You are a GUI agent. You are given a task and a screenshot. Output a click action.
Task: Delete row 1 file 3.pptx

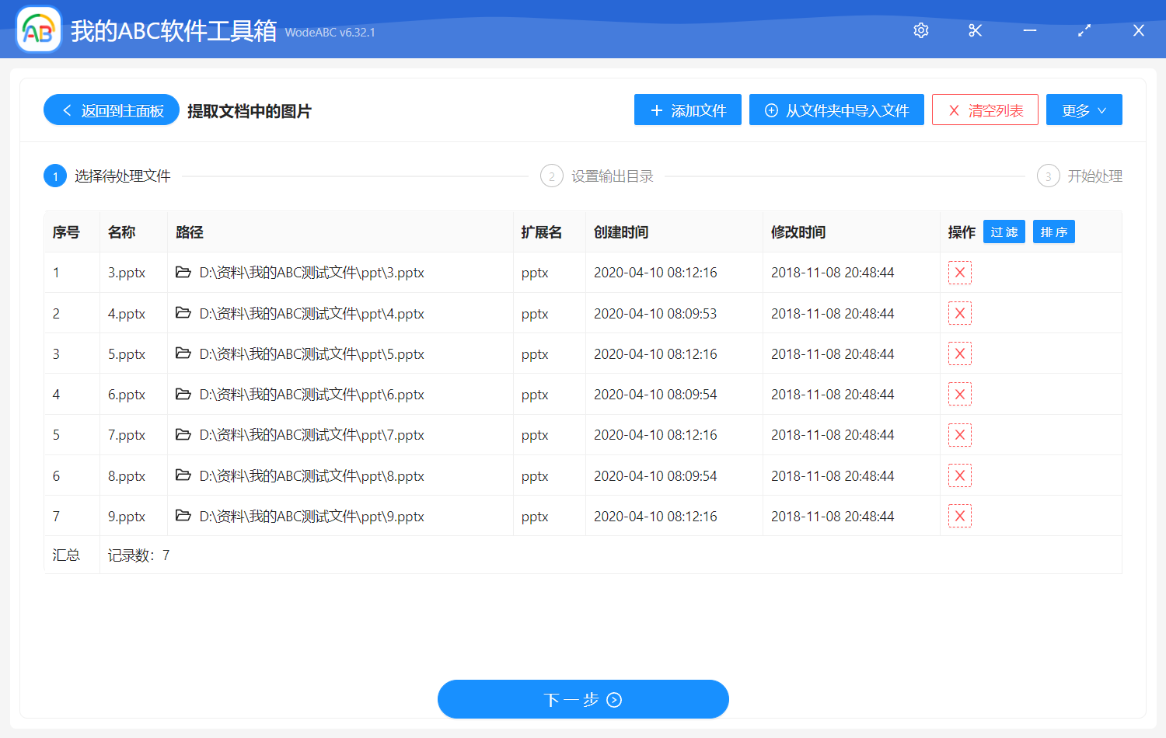960,273
